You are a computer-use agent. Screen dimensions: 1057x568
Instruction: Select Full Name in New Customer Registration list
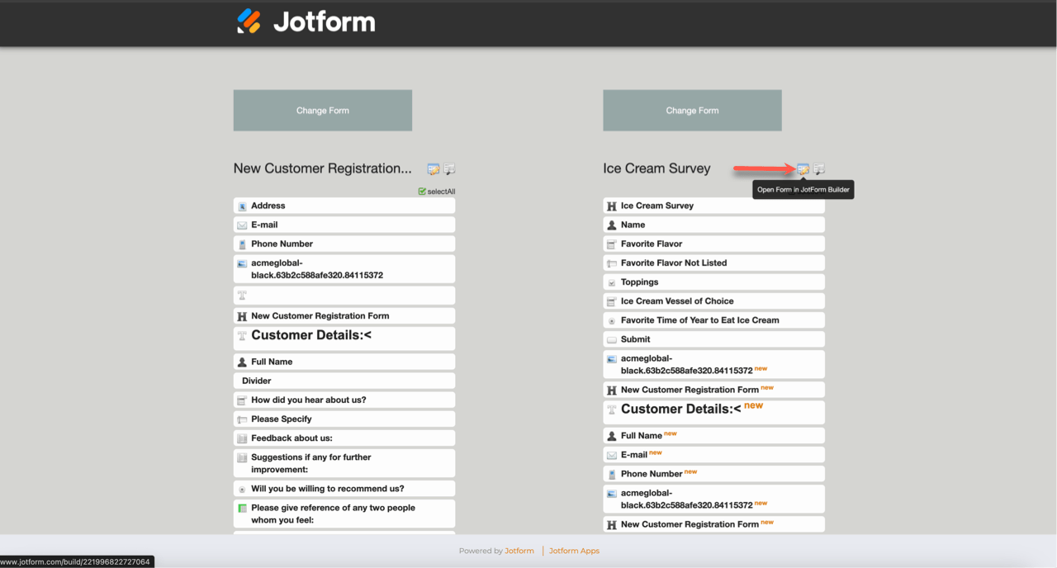pos(344,362)
